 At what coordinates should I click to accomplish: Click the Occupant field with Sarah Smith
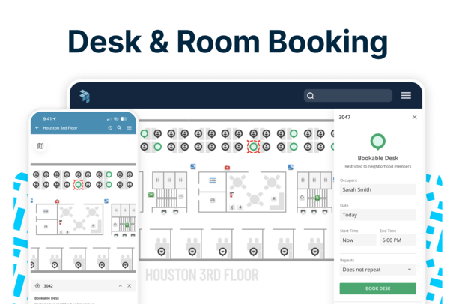pyautogui.click(x=377, y=189)
